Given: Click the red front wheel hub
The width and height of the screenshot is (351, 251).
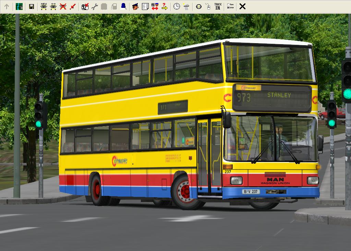Looking at the screenshot, I should pyautogui.click(x=185, y=191).
